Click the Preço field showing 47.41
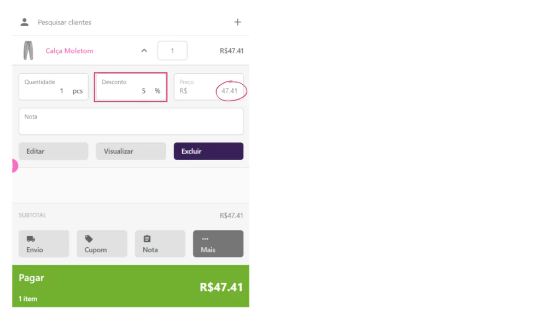The width and height of the screenshot is (560, 315). click(x=208, y=87)
